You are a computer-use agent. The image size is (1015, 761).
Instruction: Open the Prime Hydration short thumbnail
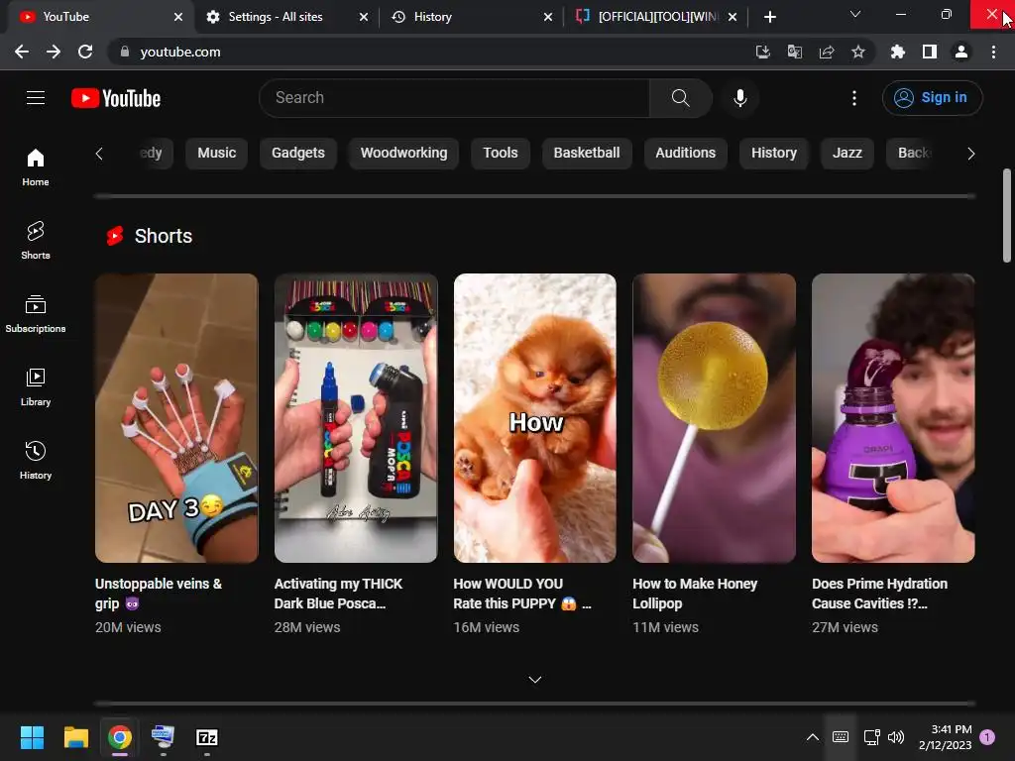click(893, 418)
